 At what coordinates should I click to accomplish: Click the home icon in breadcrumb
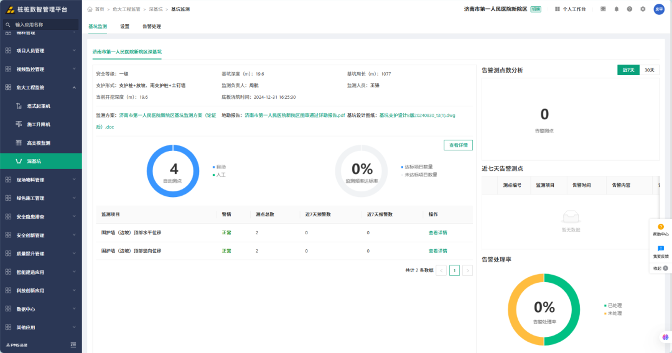click(x=90, y=9)
